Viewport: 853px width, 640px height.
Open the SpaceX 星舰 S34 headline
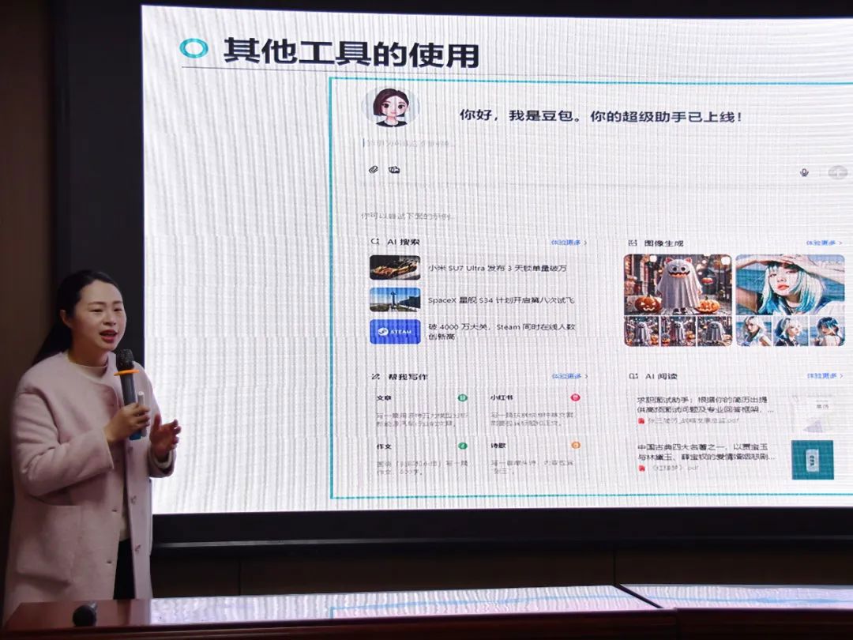[x=501, y=300]
